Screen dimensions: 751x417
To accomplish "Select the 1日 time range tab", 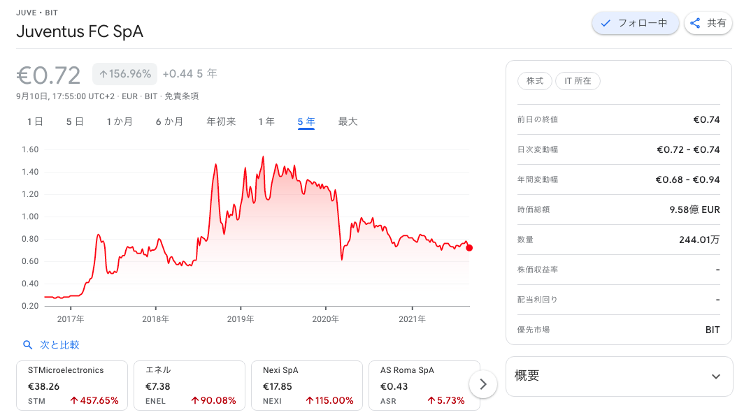I will coord(34,122).
